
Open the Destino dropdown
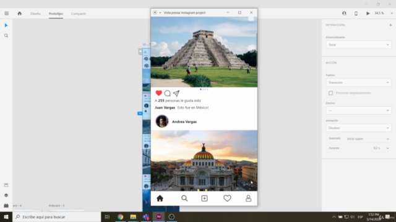pos(359,110)
